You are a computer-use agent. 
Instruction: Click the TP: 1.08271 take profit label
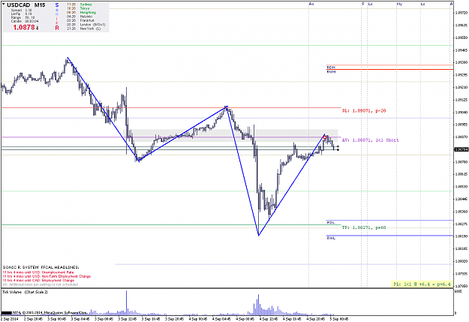point(364,227)
